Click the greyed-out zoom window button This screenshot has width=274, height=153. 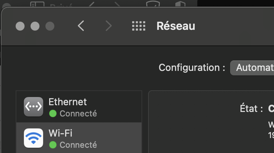coord(50,26)
